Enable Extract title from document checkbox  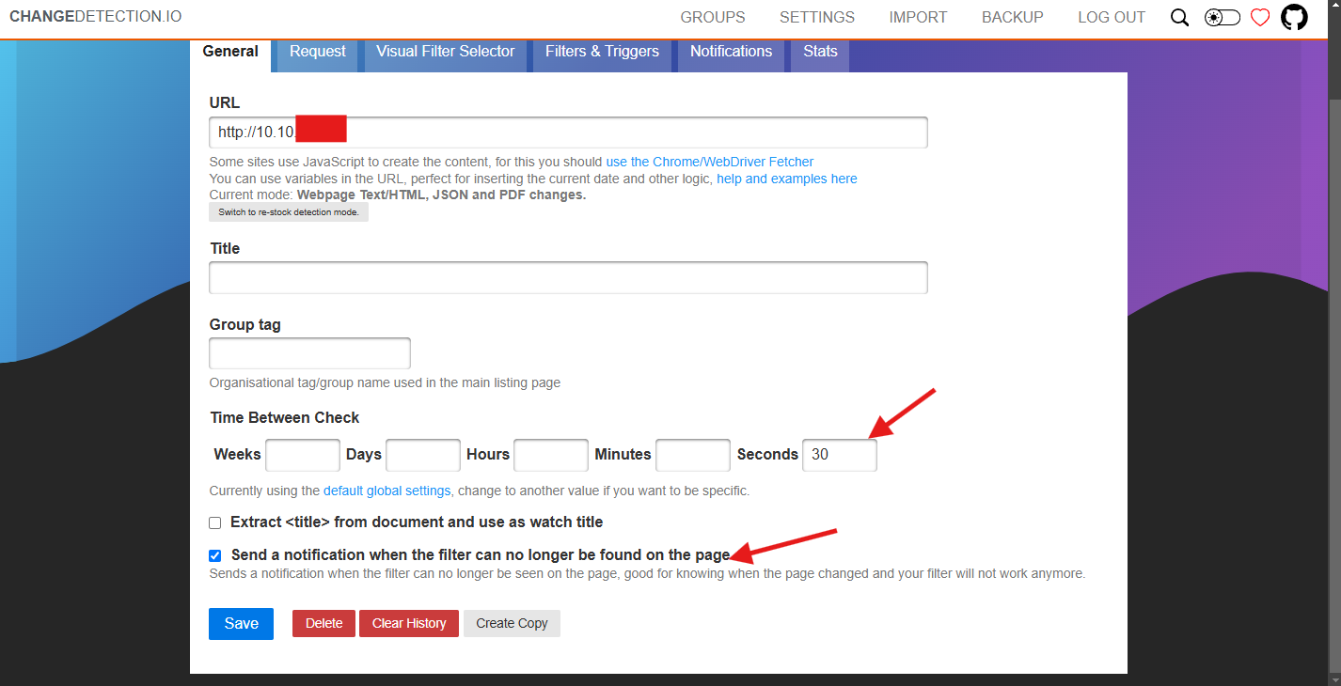tap(214, 522)
